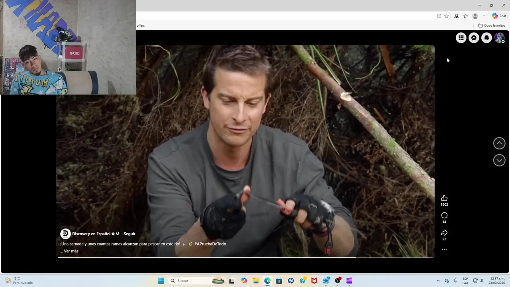Launch Copilot from the taskbar
Viewport: 510px width, 287px height.
coord(244,281)
